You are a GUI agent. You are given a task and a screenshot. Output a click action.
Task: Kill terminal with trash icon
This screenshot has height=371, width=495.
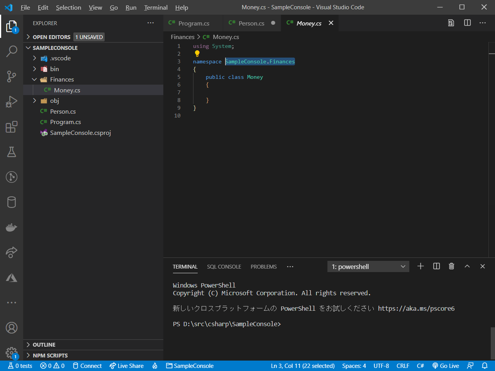click(451, 266)
